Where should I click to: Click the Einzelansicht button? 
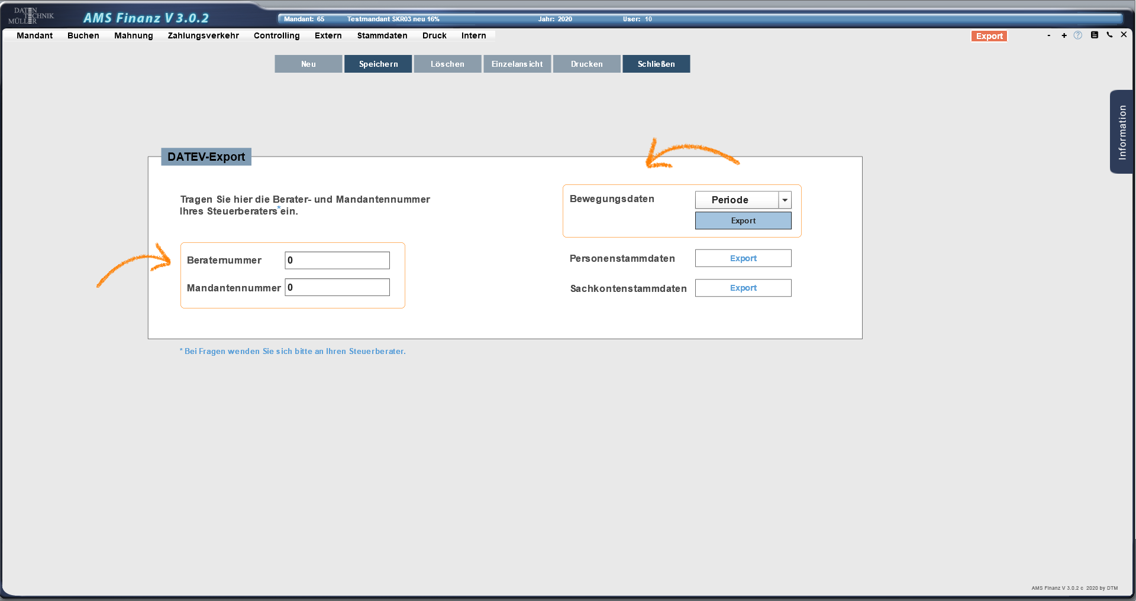(x=517, y=64)
